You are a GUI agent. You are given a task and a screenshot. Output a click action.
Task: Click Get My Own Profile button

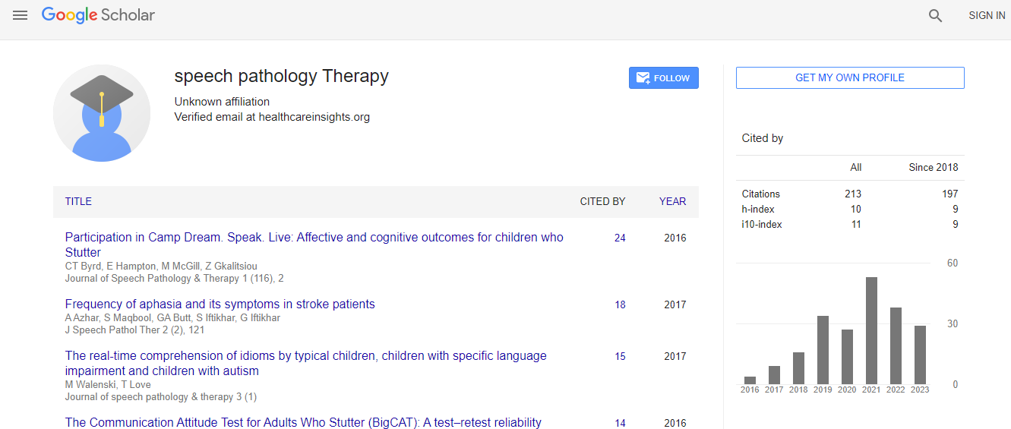pos(849,77)
